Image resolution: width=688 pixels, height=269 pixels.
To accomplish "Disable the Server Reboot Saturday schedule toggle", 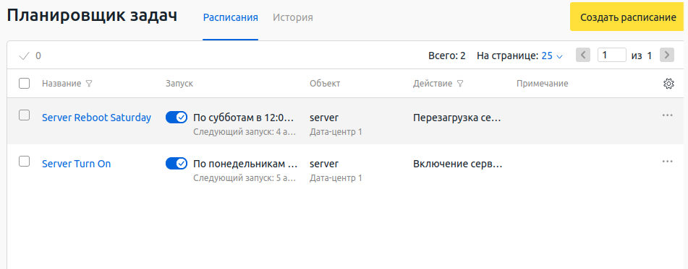I will 177,118.
